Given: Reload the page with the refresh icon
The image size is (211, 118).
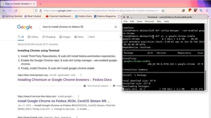Looking at the screenshot, I should tap(16, 11).
